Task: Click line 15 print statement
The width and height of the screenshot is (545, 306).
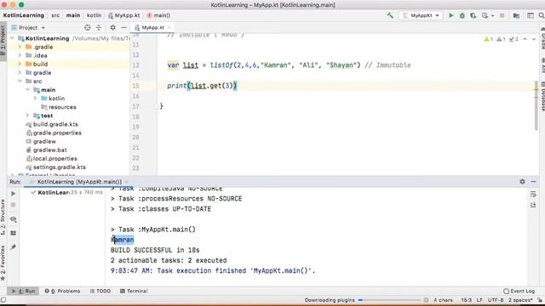Action: click(x=202, y=86)
